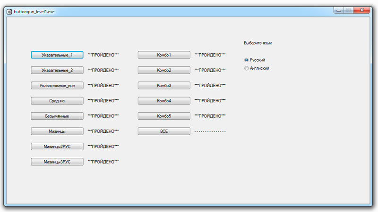The image size is (378, 212).
Task: Open the Указательные_все exercise
Action: tap(57, 85)
